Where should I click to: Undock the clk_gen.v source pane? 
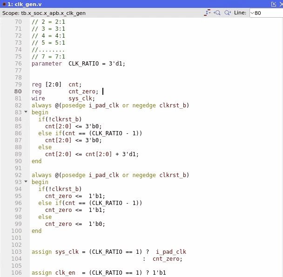(273, 4)
